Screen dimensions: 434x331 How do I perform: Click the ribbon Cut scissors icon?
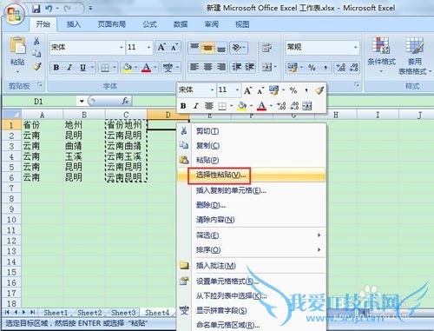click(36, 41)
